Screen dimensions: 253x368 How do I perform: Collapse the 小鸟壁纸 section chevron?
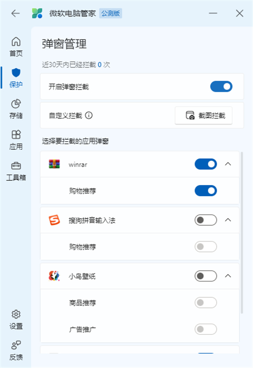(x=228, y=276)
